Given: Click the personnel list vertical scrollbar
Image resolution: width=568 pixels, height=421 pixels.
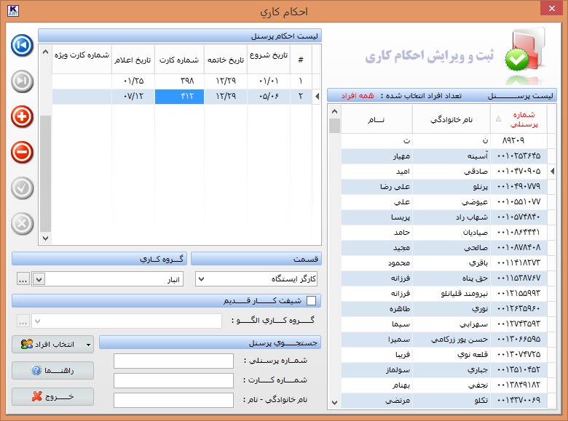Looking at the screenshot, I should point(335,254).
